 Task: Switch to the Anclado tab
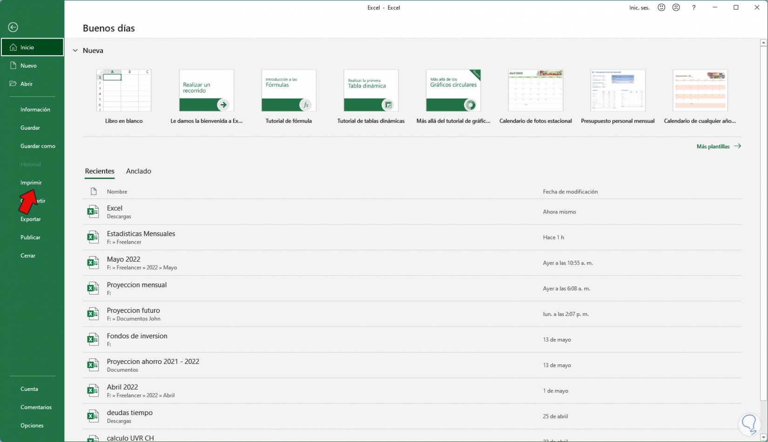coord(139,171)
